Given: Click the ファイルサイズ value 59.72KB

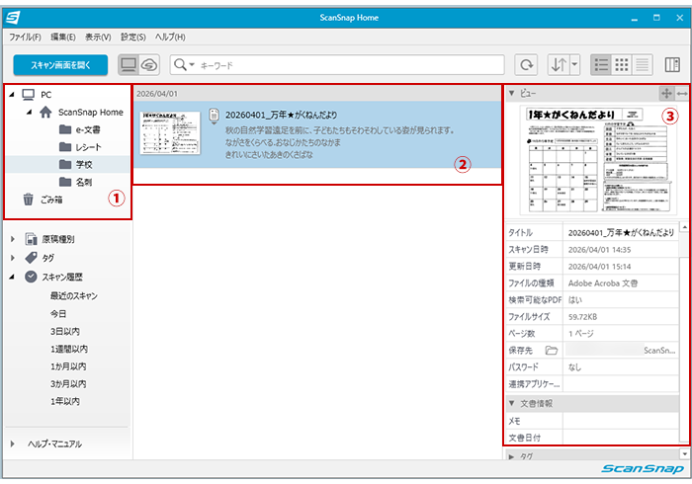Looking at the screenshot, I should 582,316.
